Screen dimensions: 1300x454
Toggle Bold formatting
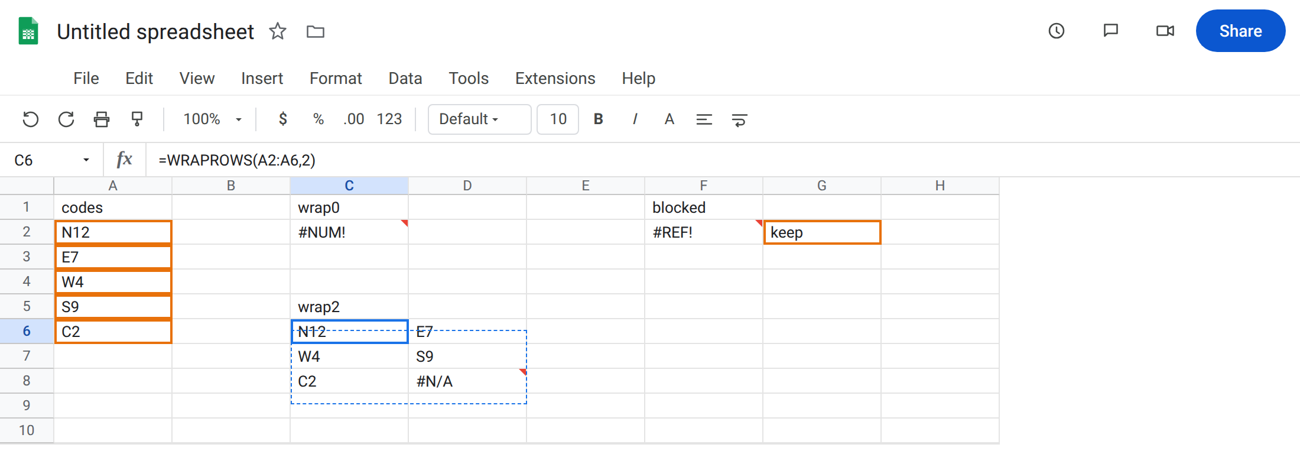pyautogui.click(x=599, y=119)
